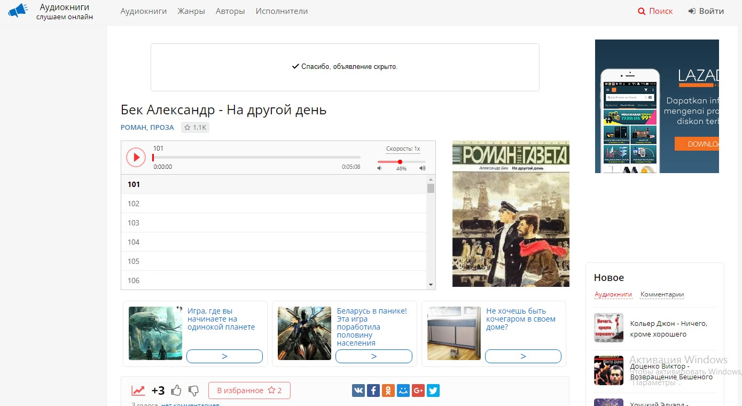Share the book on Twitter
This screenshot has width=742, height=406.
click(433, 391)
